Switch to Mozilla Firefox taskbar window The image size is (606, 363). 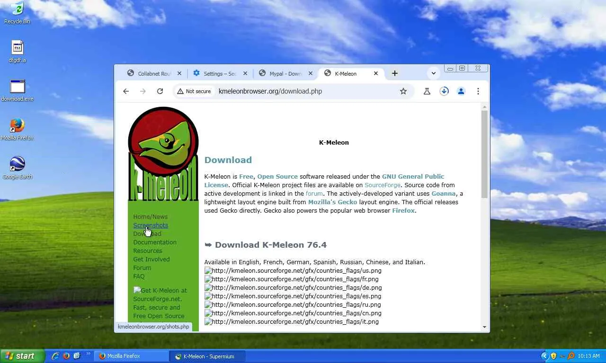[132, 356]
